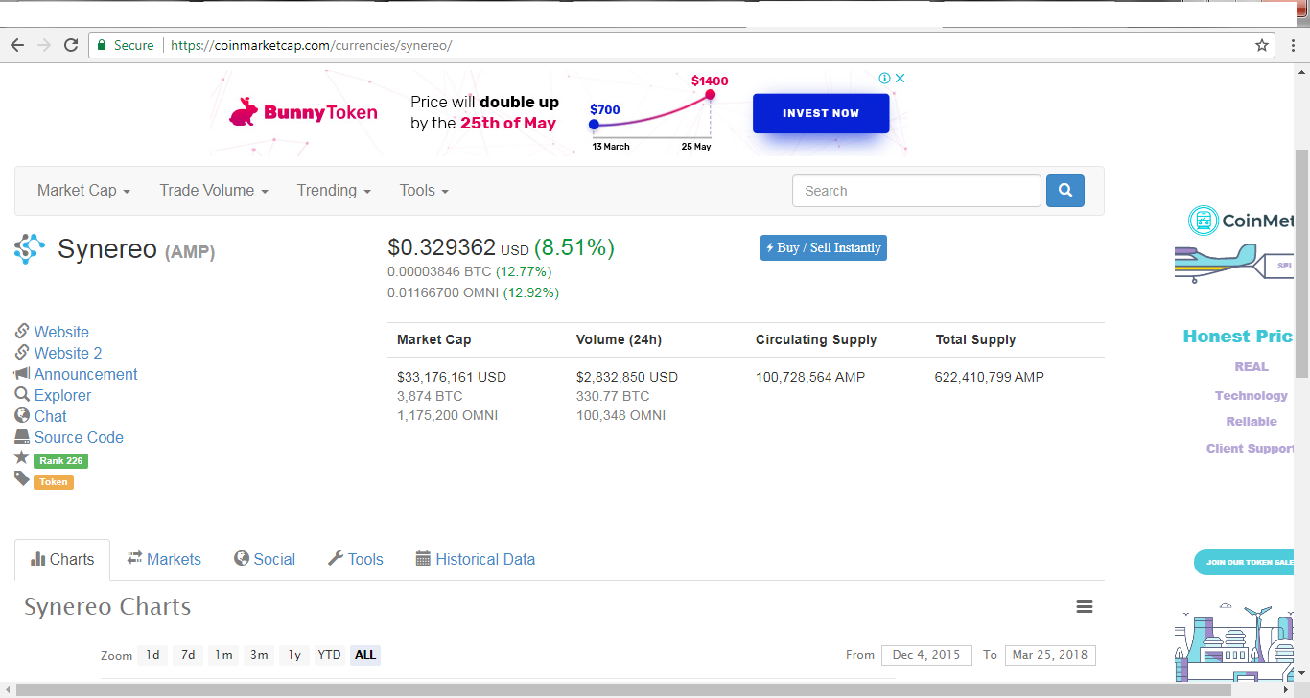The image size is (1310, 698).
Task: Click the Synereo coin logo
Action: [30, 249]
